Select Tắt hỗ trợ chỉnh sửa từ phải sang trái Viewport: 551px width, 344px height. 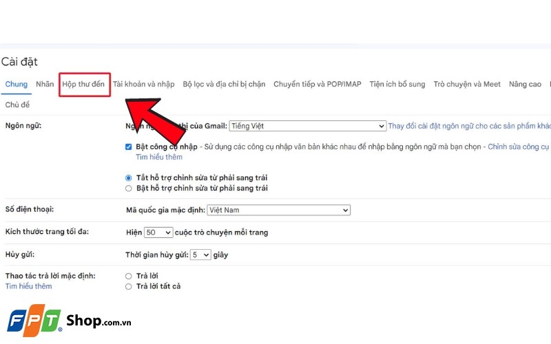[x=129, y=178]
